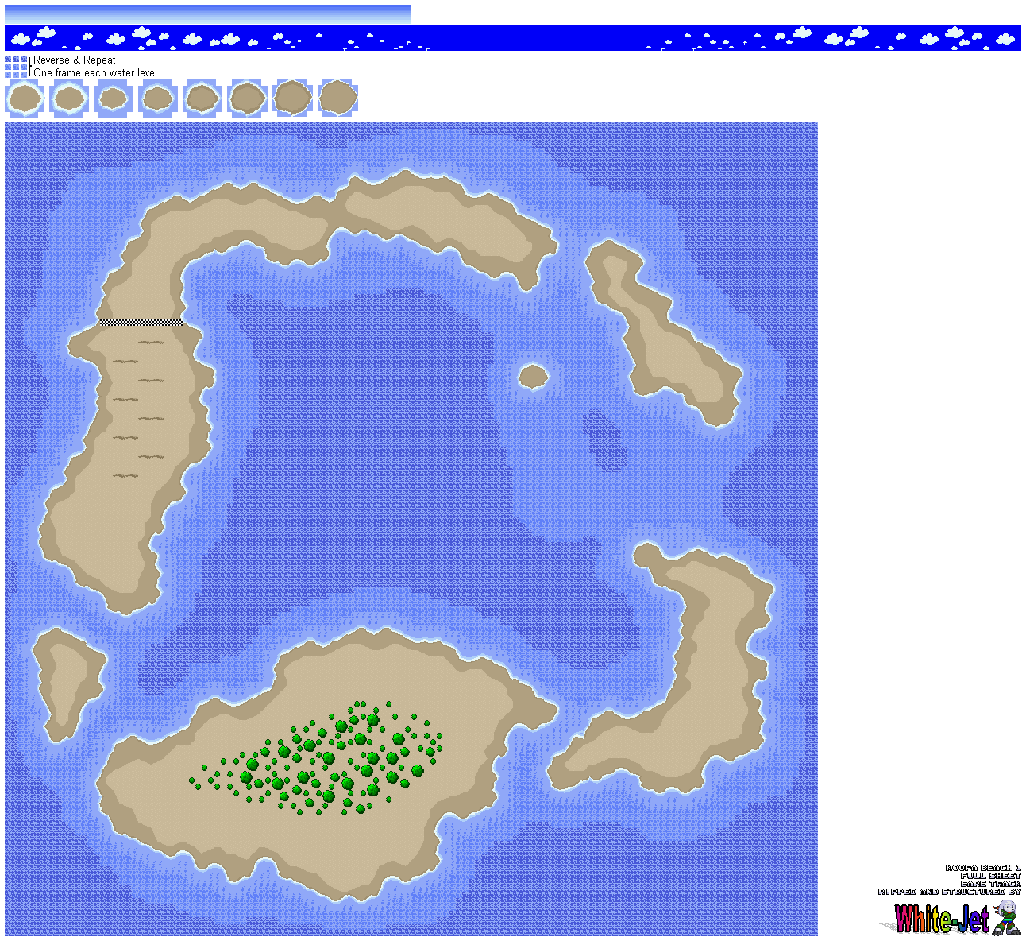The width and height of the screenshot is (1026, 941).
Task: Click the fifth small island animation frame
Action: 203,99
